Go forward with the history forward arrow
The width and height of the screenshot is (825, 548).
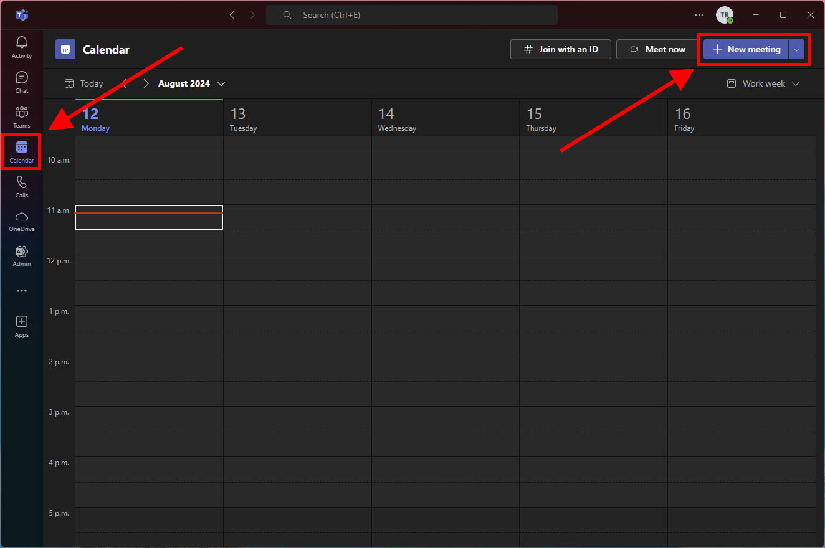click(x=252, y=15)
